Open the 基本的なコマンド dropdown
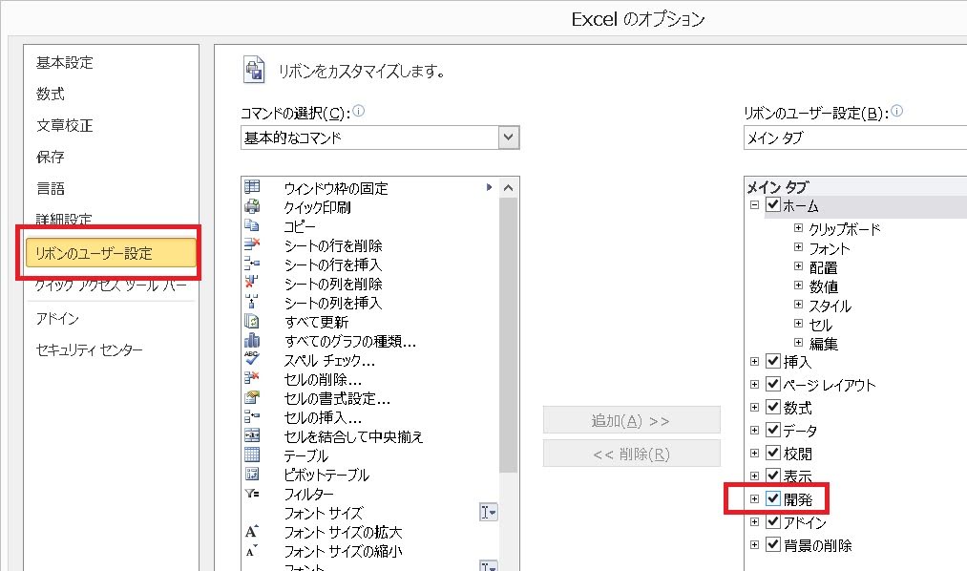The image size is (967, 571). pos(508,137)
